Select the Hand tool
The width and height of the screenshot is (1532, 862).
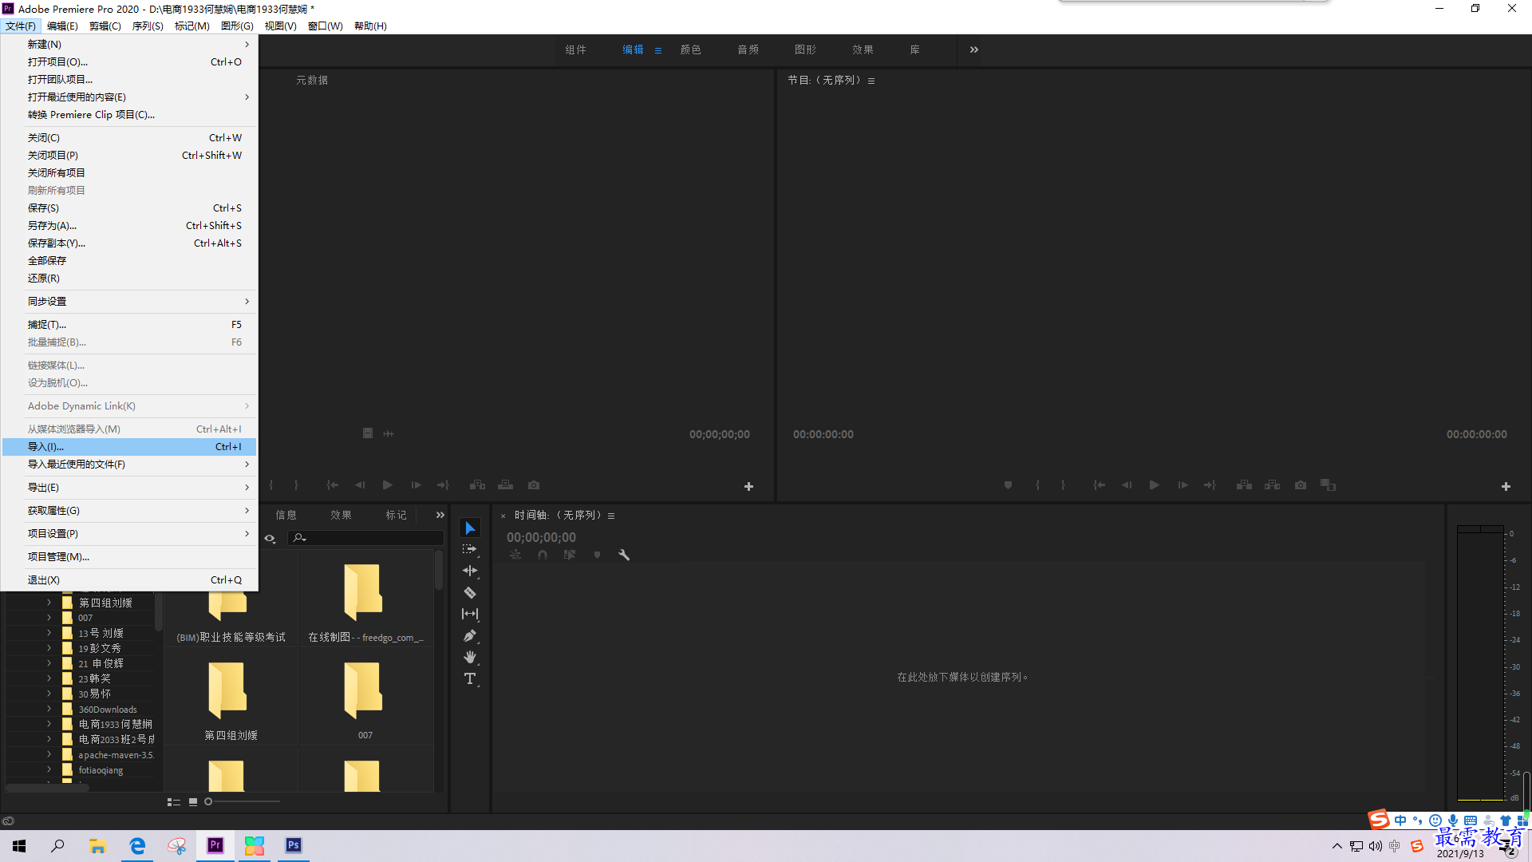click(x=470, y=657)
